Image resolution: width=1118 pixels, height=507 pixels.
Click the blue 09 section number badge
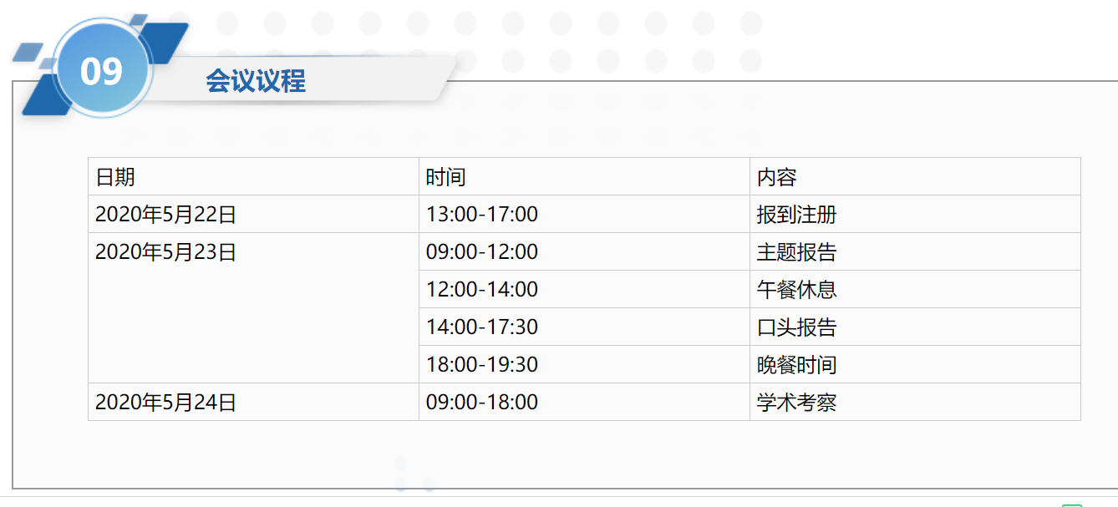[x=102, y=71]
